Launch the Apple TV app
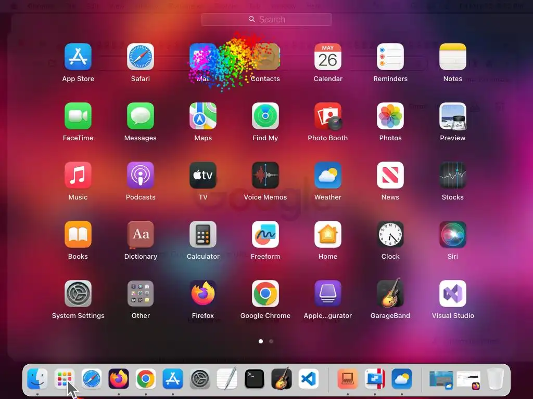The height and width of the screenshot is (399, 533). (x=203, y=175)
